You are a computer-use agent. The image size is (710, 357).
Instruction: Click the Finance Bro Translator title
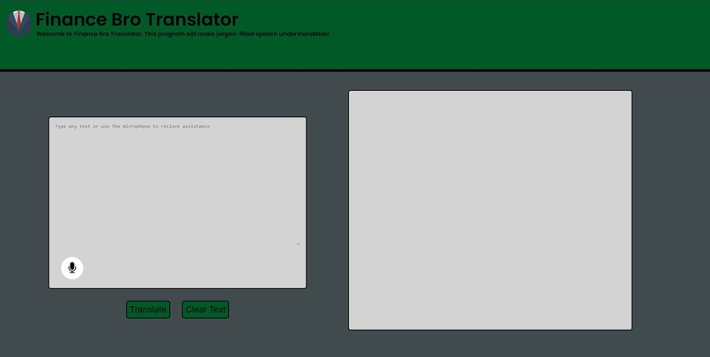(137, 19)
